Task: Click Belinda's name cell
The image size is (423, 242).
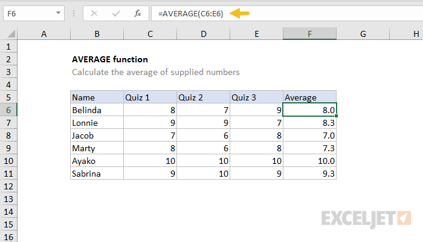Action: click(97, 110)
